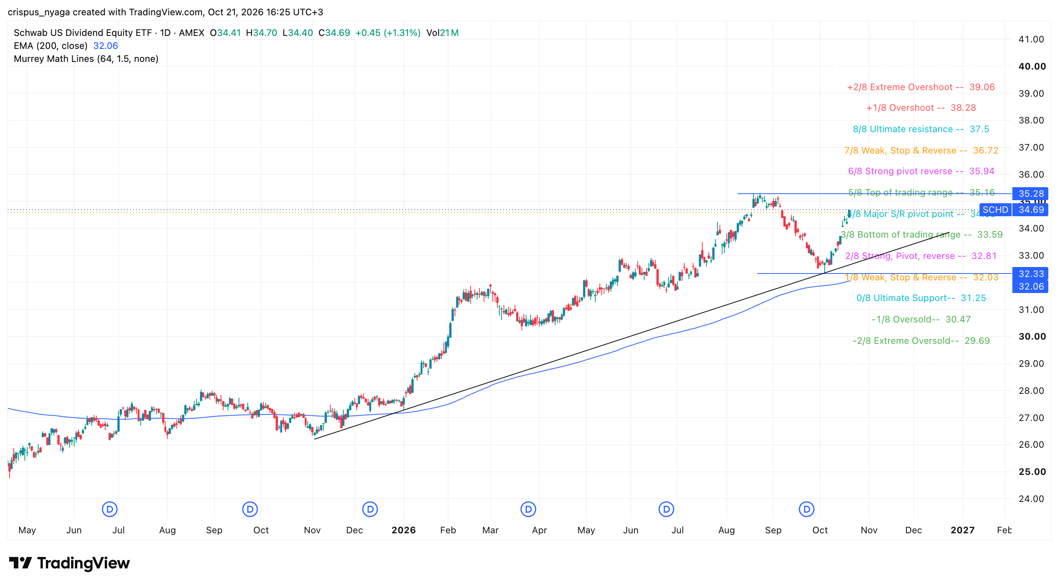Click the dividend marker near late September 2026
Viewport: 1059px width, 586px height.
(807, 509)
